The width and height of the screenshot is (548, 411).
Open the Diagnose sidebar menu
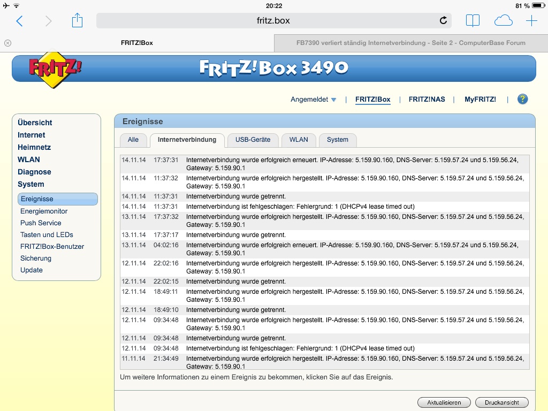34,172
